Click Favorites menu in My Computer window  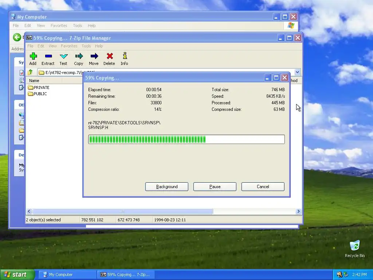[x=59, y=26]
